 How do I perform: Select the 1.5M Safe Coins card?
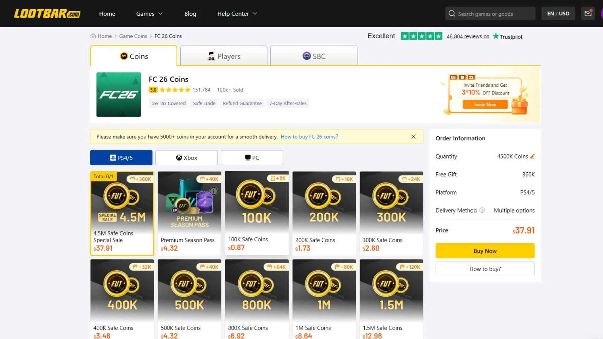(x=391, y=299)
